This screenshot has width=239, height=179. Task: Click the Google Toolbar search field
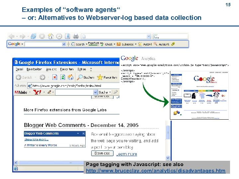pos(45,44)
